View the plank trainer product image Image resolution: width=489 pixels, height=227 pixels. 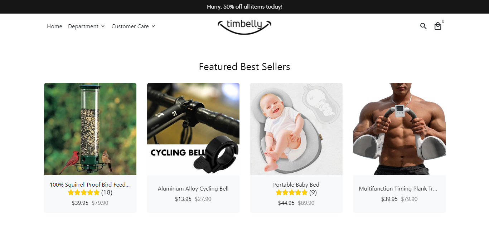pyautogui.click(x=400, y=129)
